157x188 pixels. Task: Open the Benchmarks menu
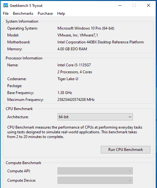click(23, 14)
